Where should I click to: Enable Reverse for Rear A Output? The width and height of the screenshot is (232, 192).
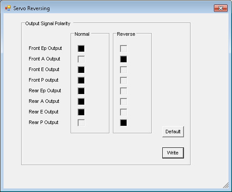click(123, 102)
